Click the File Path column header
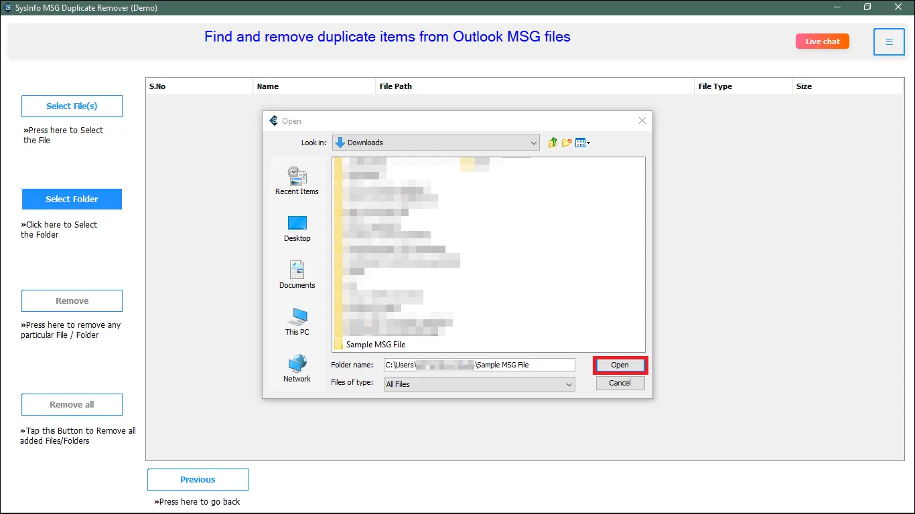This screenshot has width=915, height=514. (535, 86)
